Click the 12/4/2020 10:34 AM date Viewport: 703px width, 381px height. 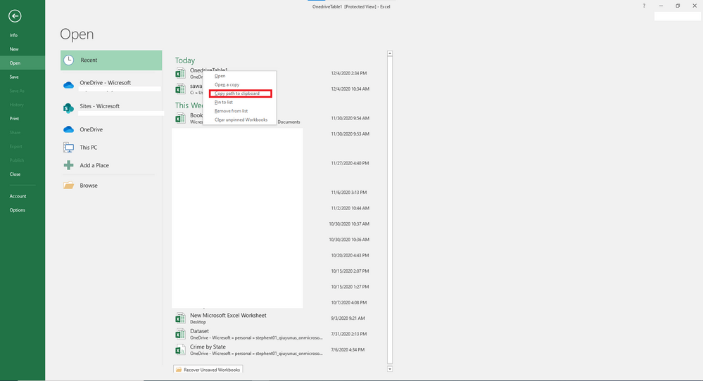click(x=350, y=89)
